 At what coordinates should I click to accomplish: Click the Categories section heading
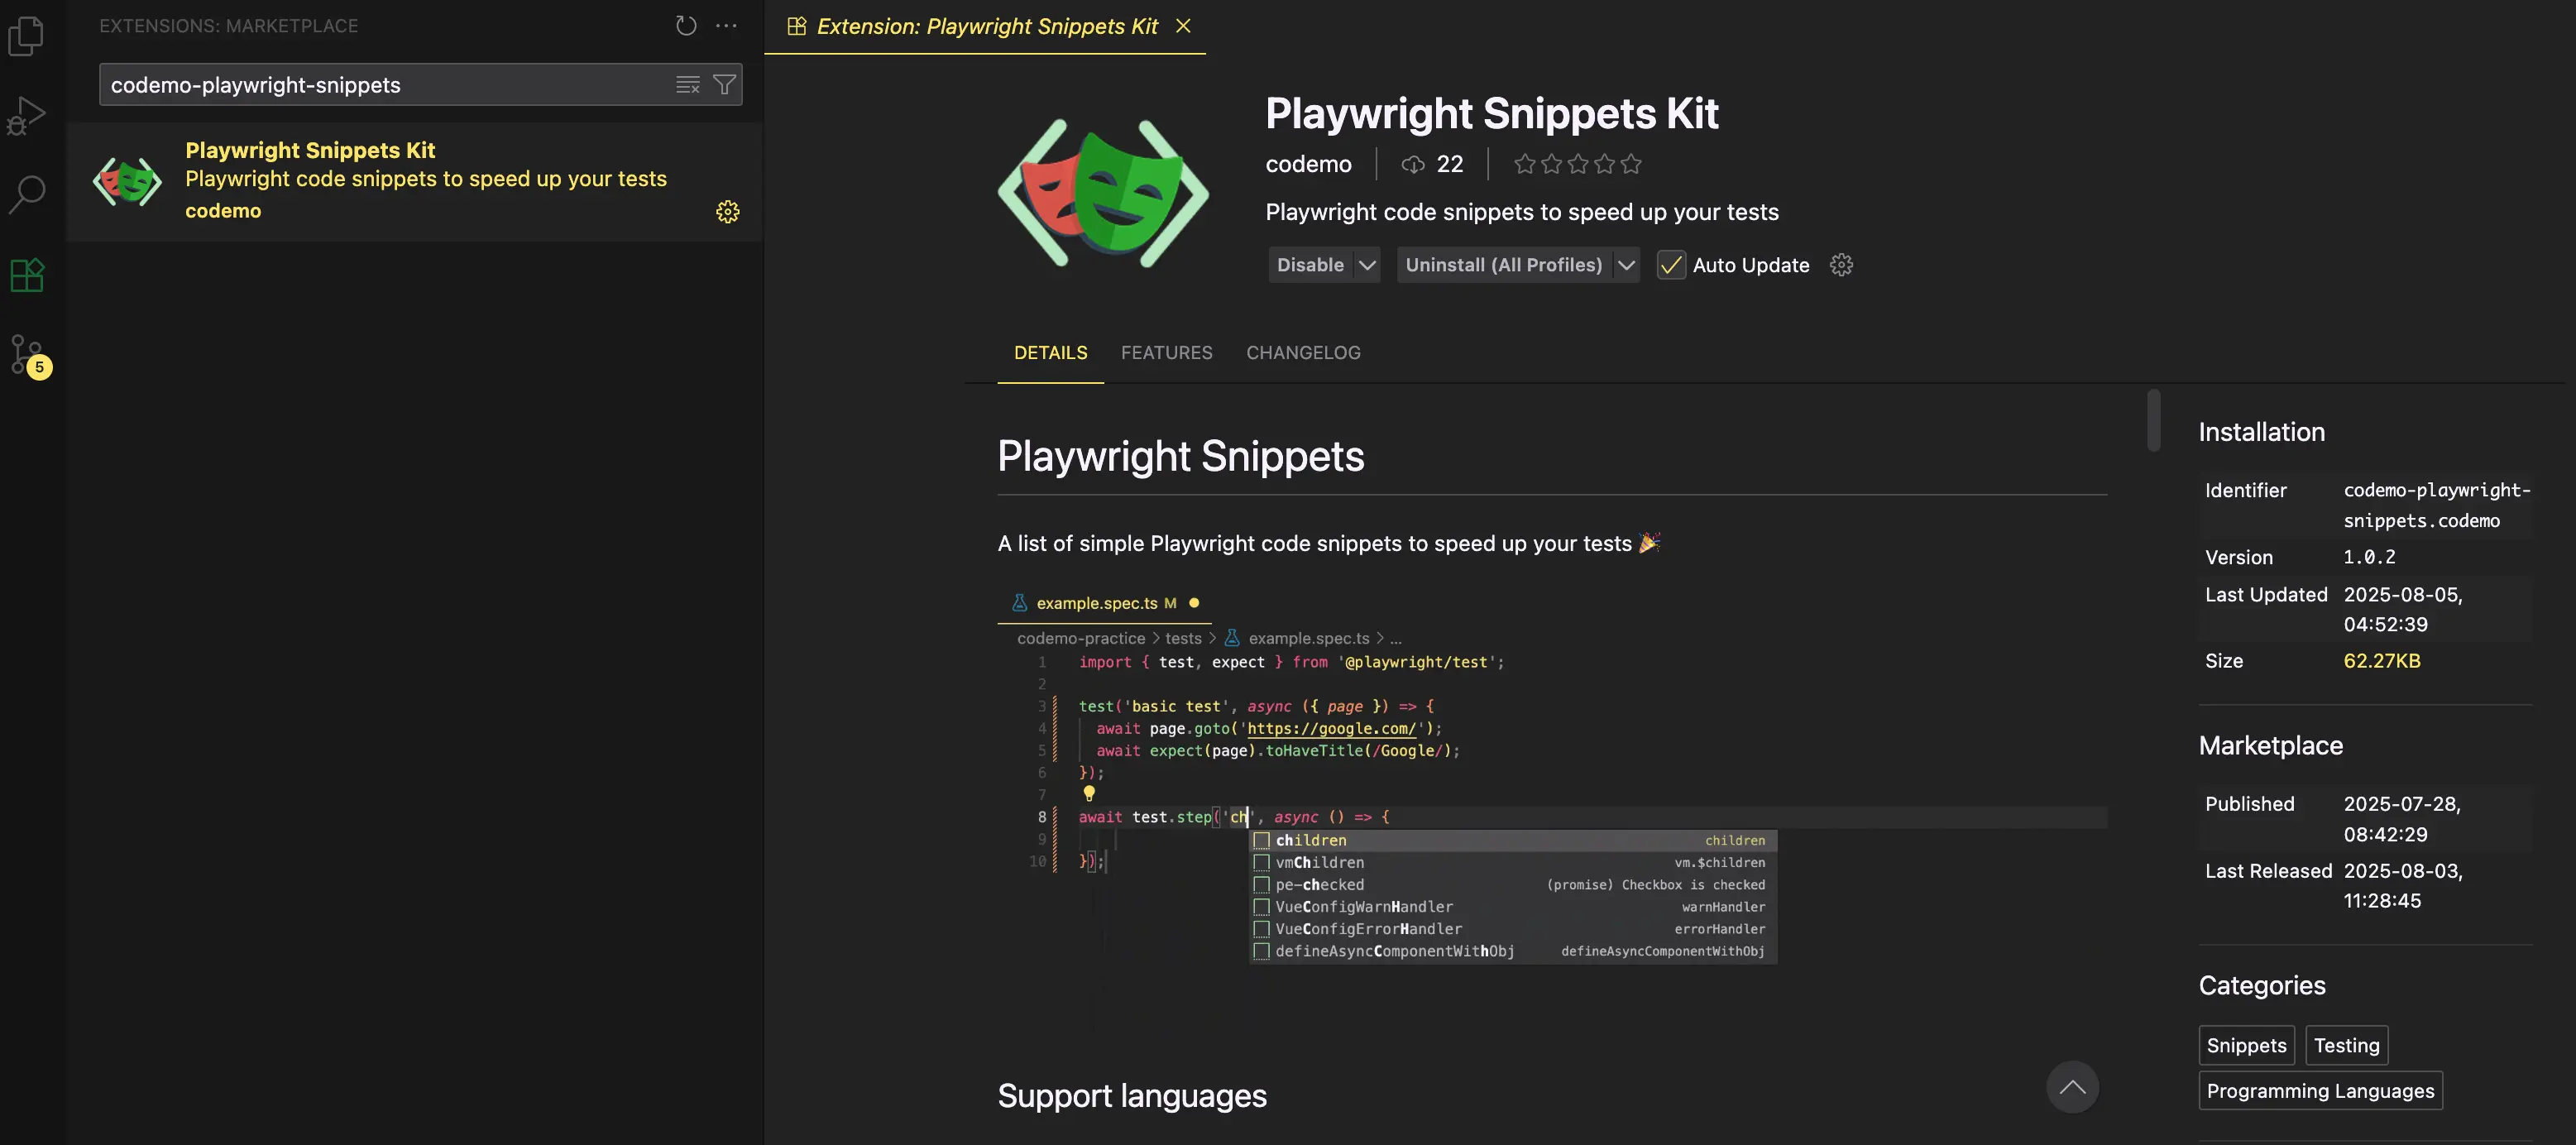[x=2262, y=985]
